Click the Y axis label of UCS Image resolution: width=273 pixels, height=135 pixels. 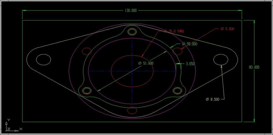(x=8, y=120)
